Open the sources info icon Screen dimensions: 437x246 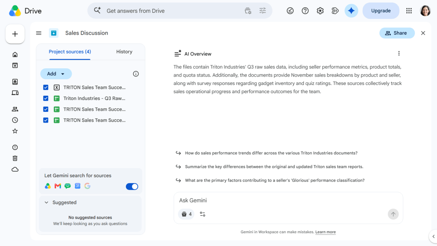point(136,74)
